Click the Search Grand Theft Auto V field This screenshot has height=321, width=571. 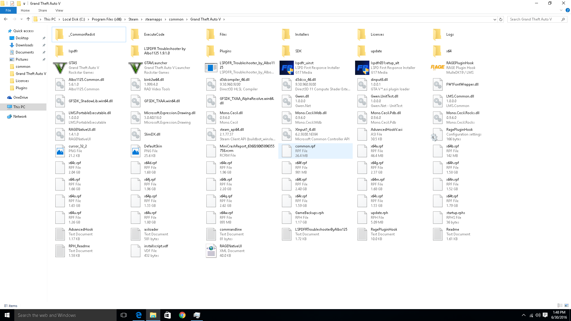534,19
